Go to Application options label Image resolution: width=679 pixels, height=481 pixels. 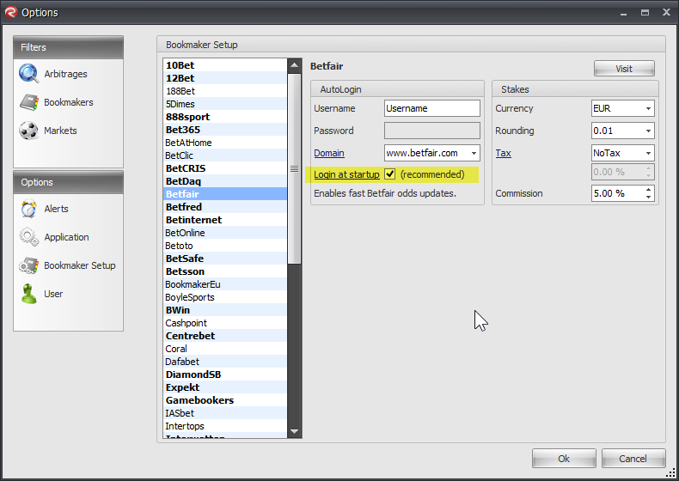pos(66,237)
